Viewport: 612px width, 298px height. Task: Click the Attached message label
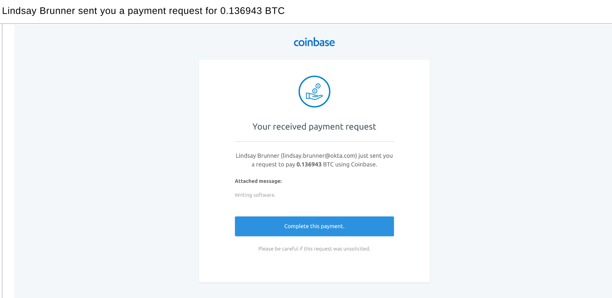coord(258,181)
